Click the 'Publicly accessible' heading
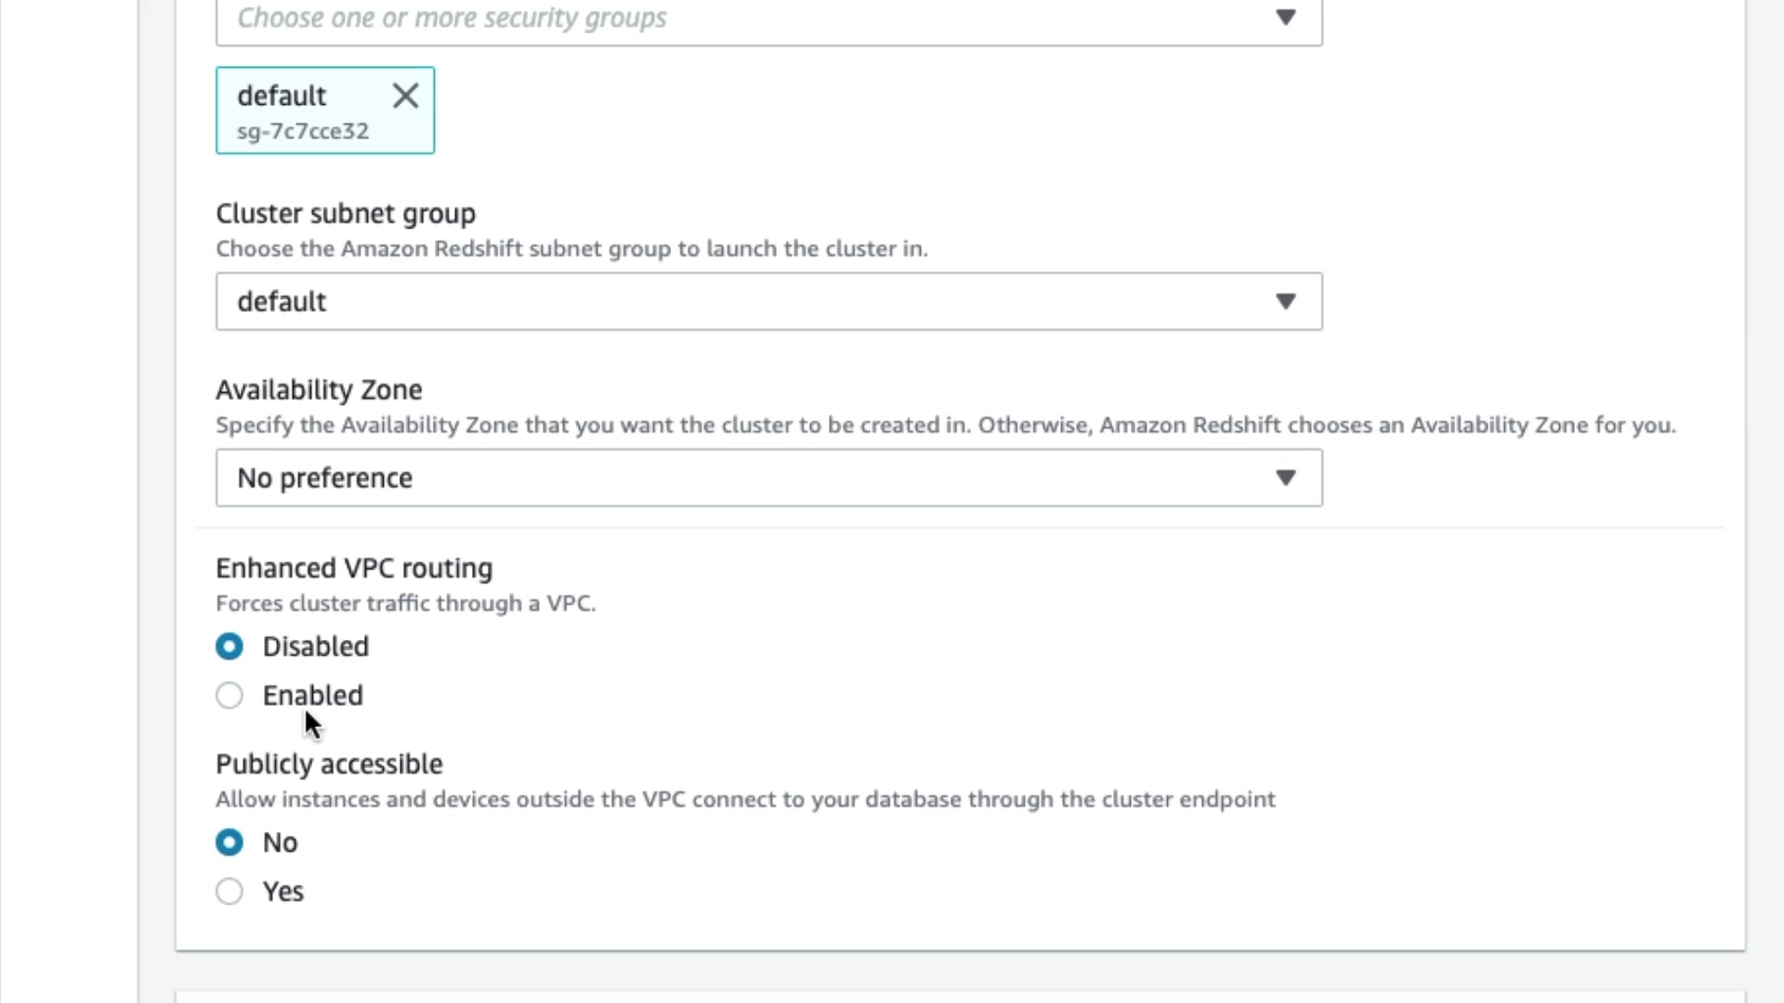The width and height of the screenshot is (1784, 1003). [329, 764]
